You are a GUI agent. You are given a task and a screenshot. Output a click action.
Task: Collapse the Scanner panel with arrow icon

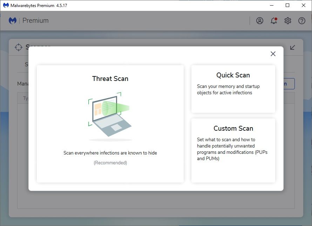[292, 47]
